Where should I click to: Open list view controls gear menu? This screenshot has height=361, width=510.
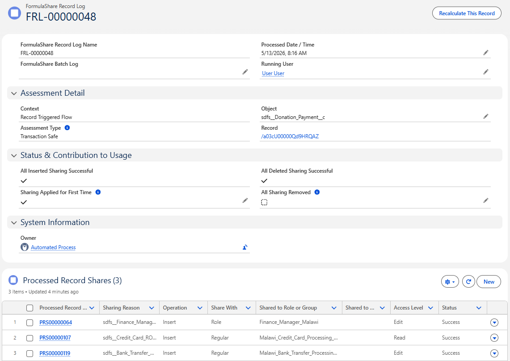click(x=450, y=281)
